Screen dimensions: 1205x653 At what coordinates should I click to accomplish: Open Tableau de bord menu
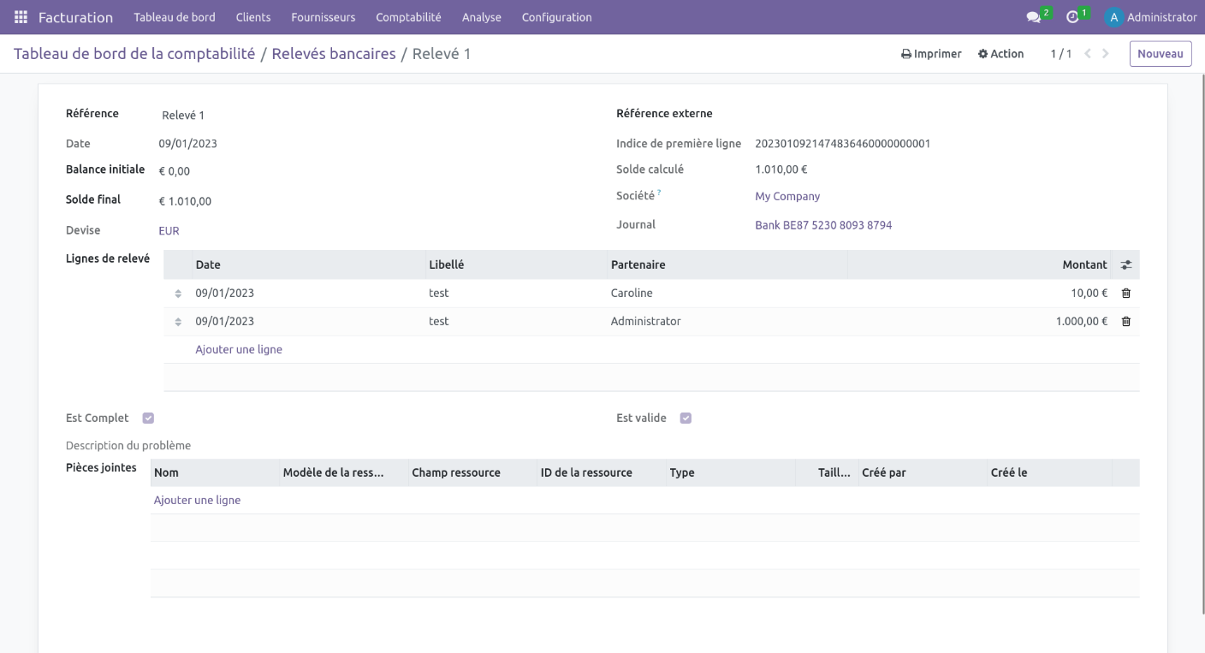(x=175, y=17)
